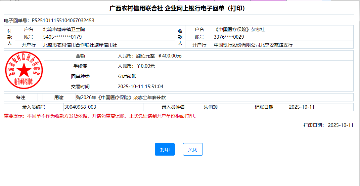Viewport: 360px width, 186px height.
Task: Click the 记账日期 booking date value
Action: [x=301, y=107]
